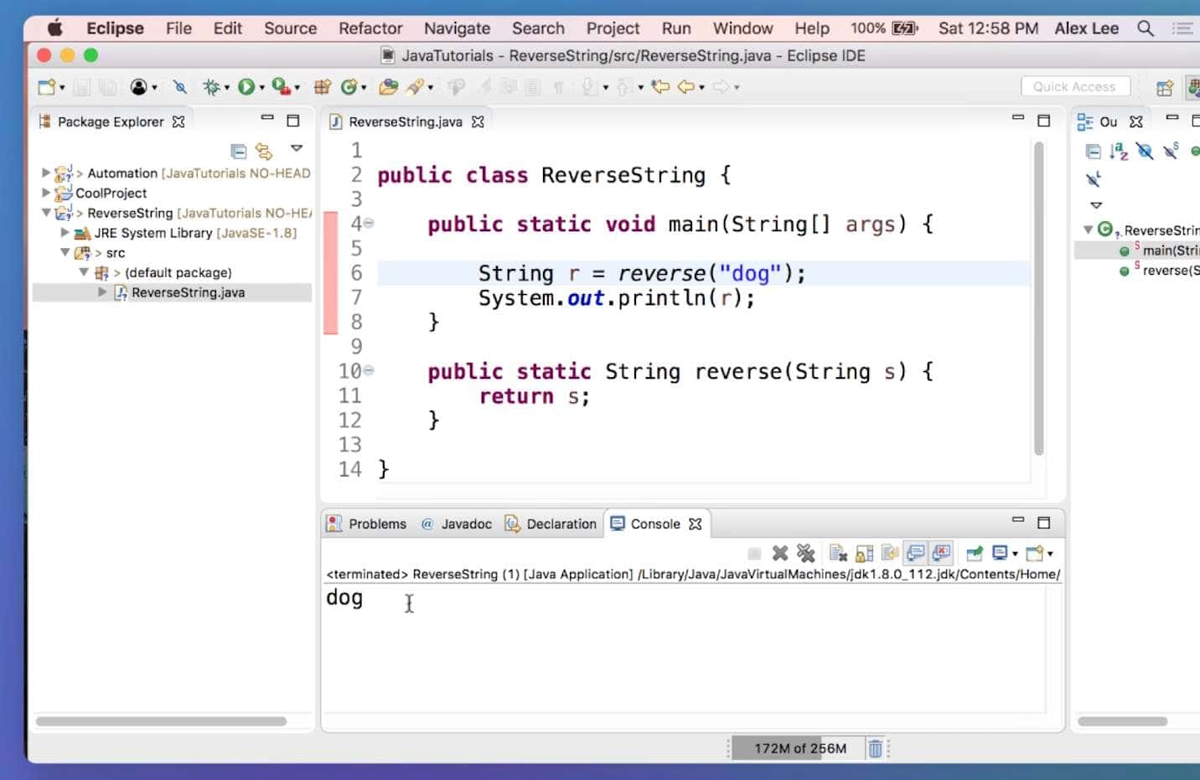The height and width of the screenshot is (780, 1200).
Task: Open the Refactor menu
Action: pyautogui.click(x=370, y=28)
